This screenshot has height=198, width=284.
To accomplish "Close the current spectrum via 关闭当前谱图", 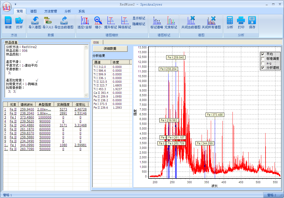I will (191, 22).
